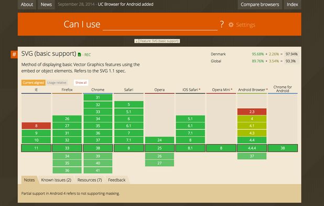Open Compare browsers page
324x206 pixels.
[260, 4]
